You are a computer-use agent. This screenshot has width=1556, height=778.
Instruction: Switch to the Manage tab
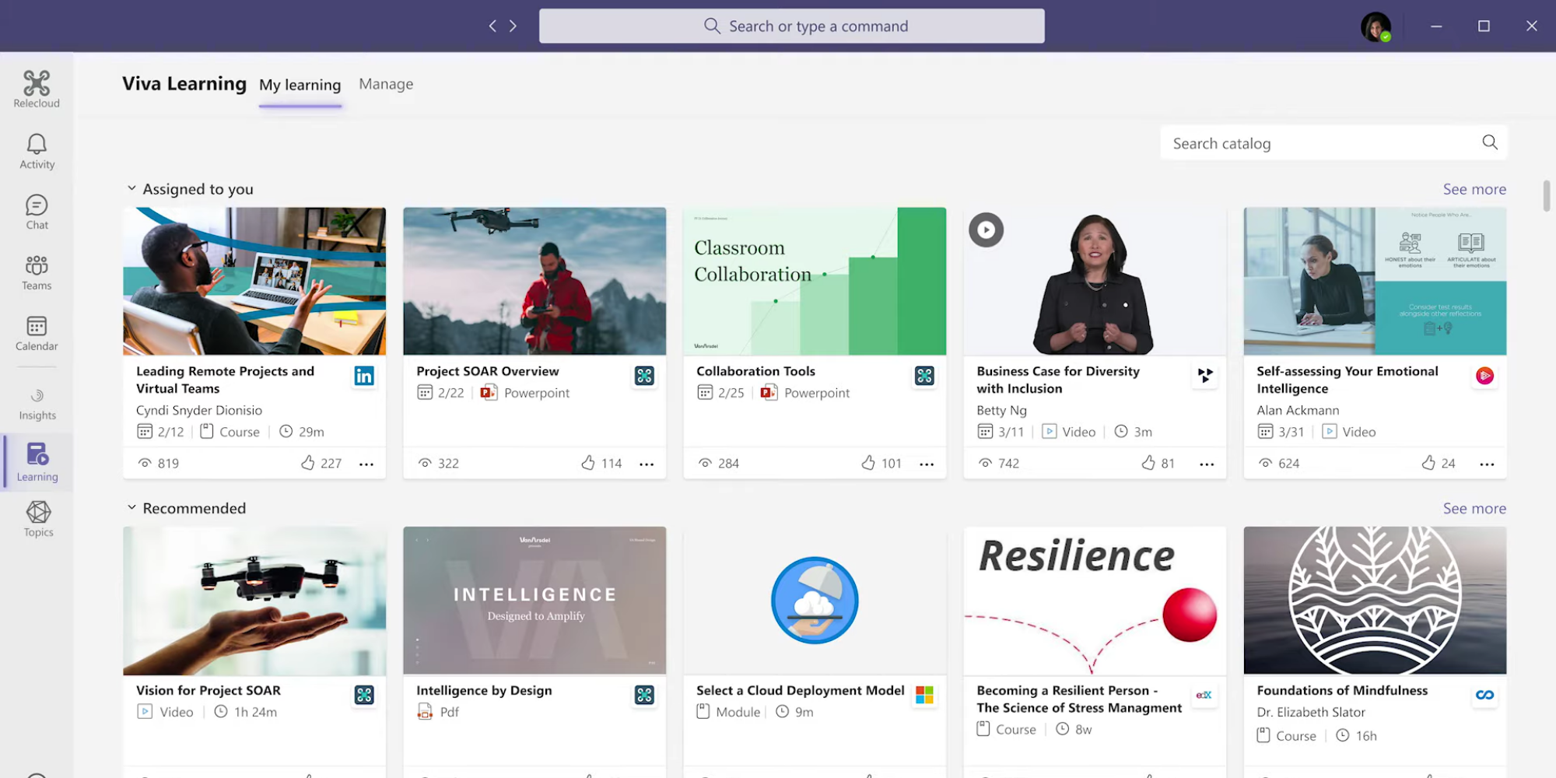386,84
